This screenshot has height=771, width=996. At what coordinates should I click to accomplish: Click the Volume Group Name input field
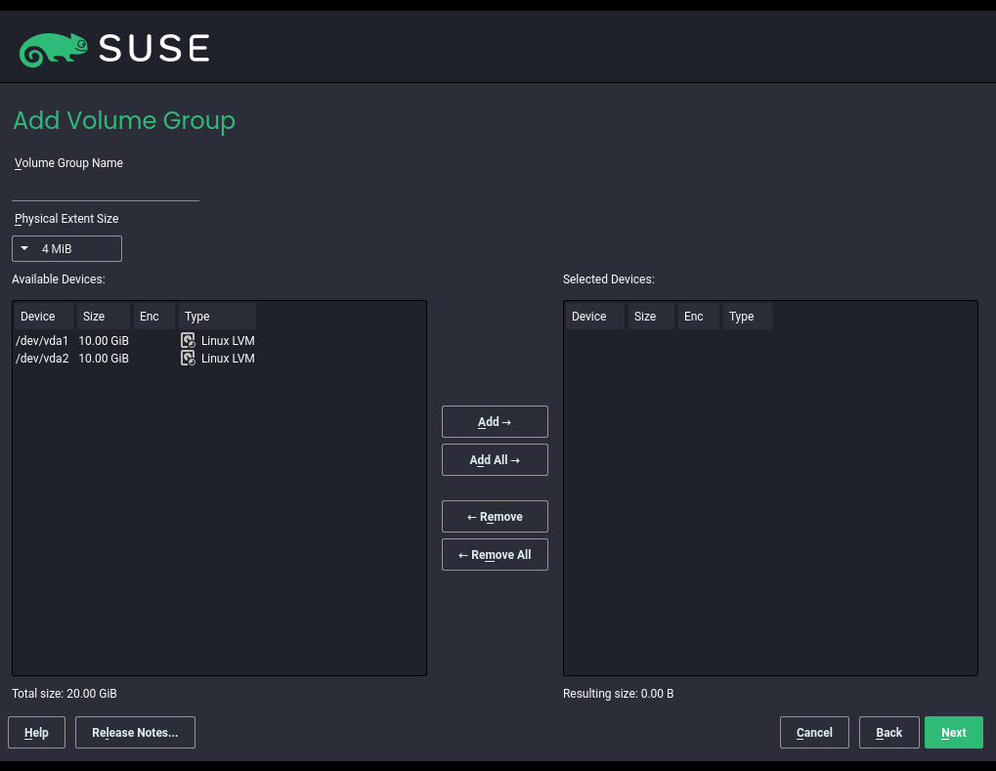pos(106,189)
